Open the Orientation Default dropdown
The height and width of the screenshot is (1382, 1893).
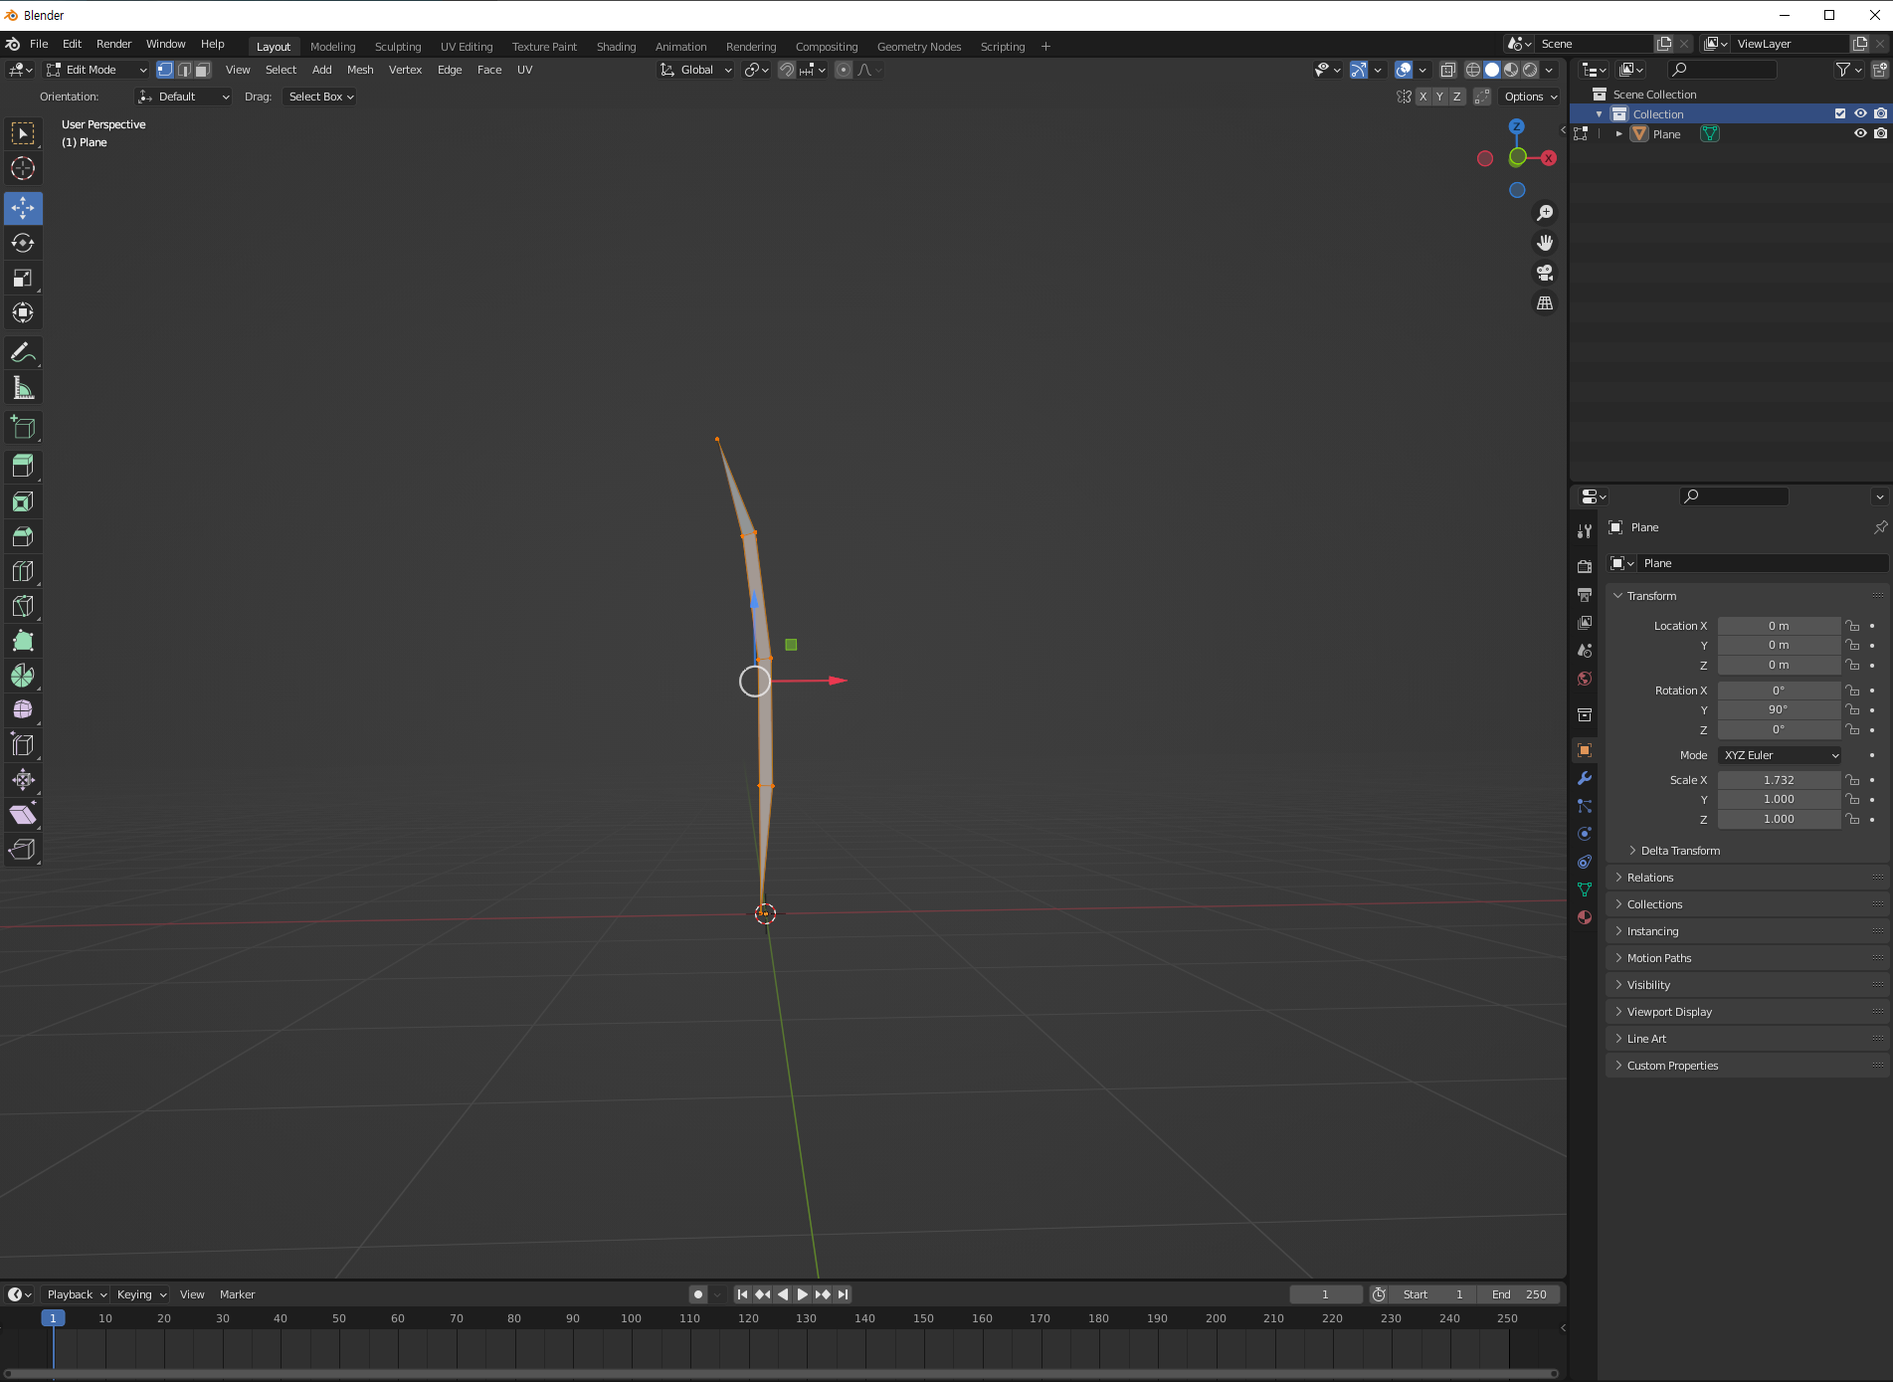(183, 97)
